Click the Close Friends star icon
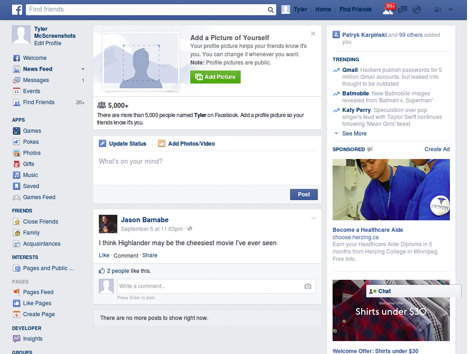This screenshot has height=354, width=473. [x=17, y=222]
